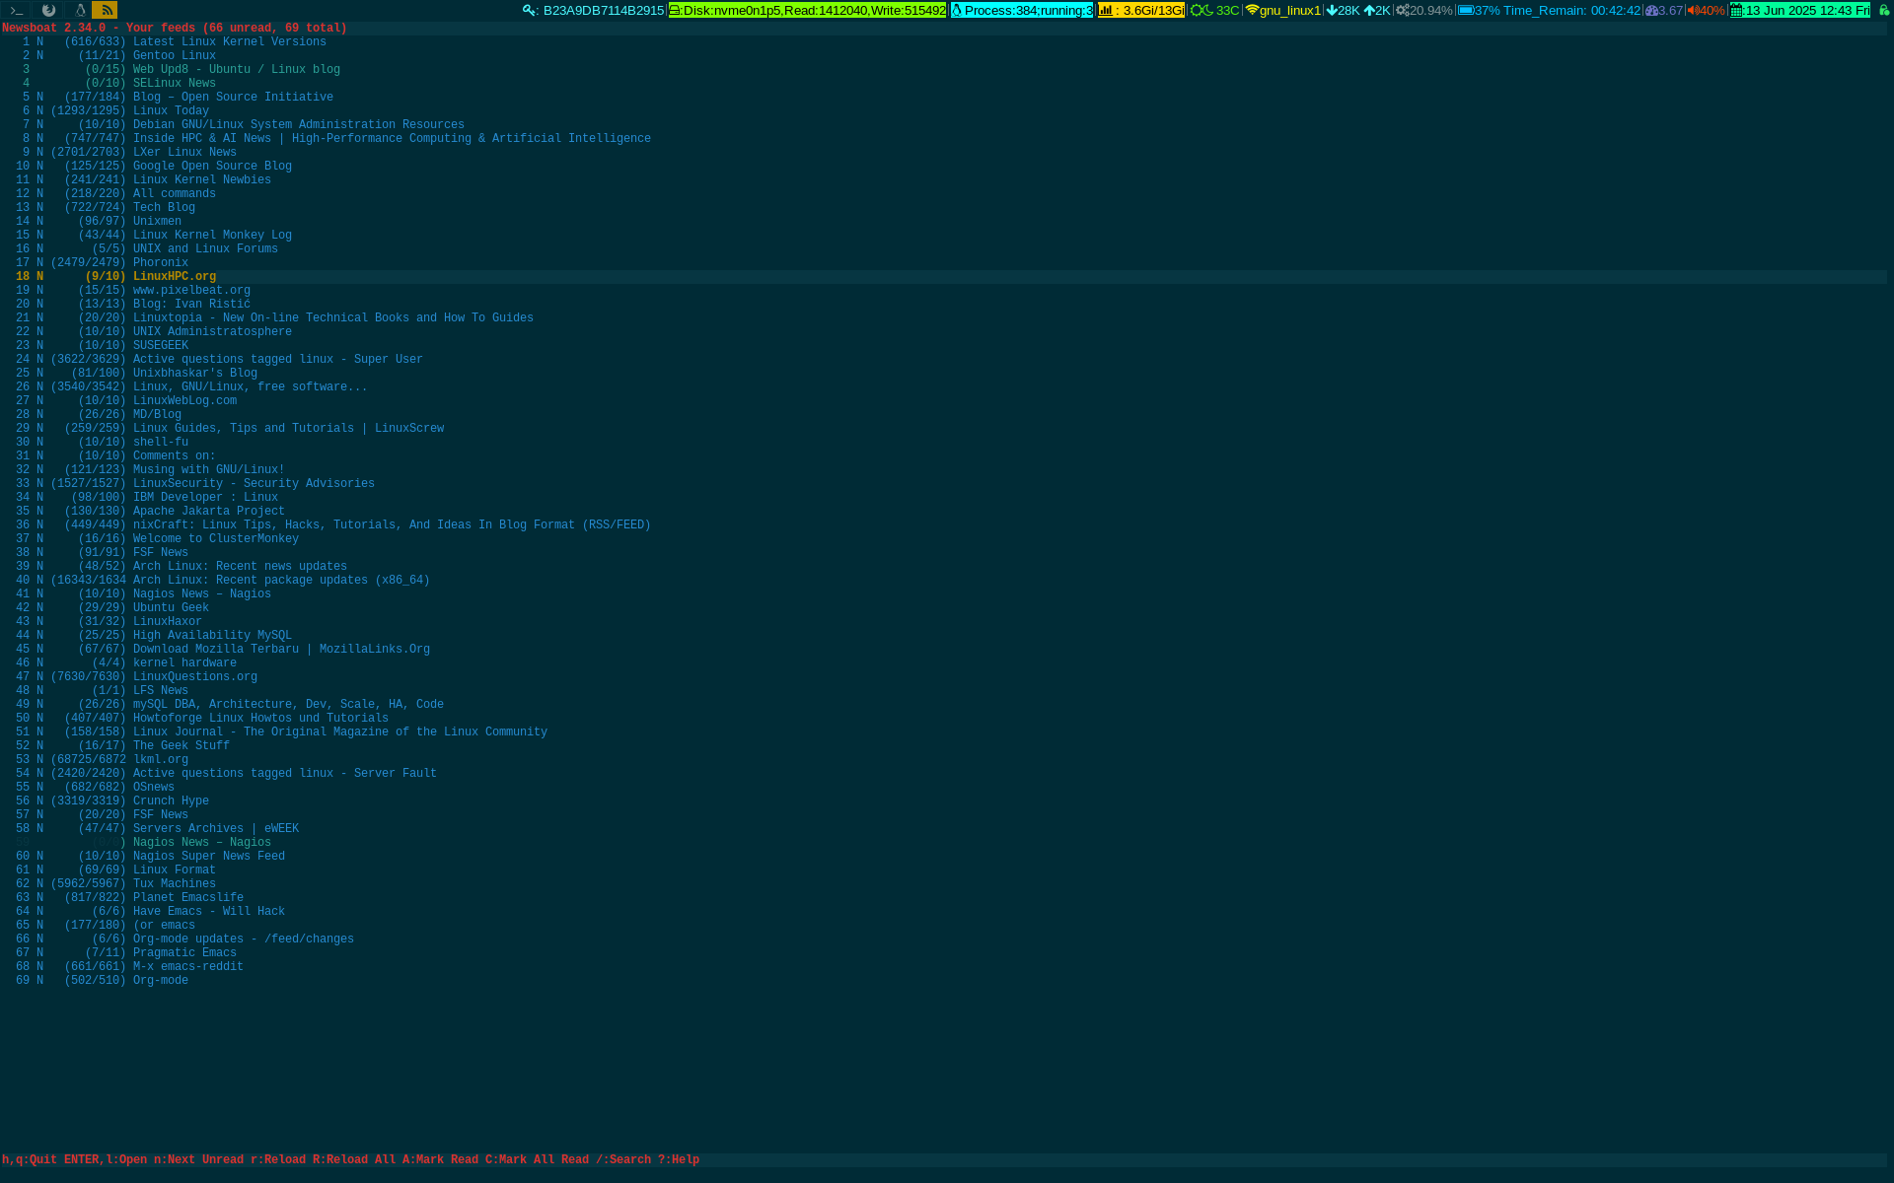Open the M-x emacs-reddit feed
The image size is (1894, 1183).
coord(187,966)
